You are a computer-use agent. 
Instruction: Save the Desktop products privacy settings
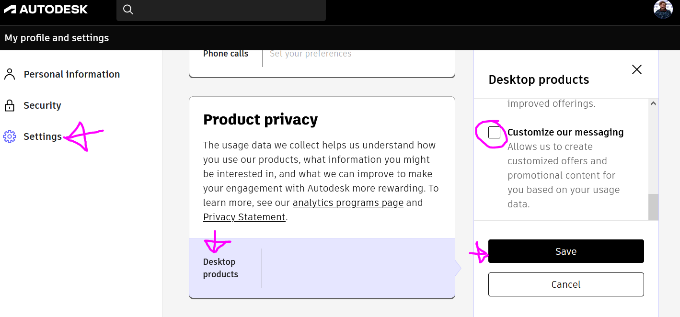click(x=565, y=251)
